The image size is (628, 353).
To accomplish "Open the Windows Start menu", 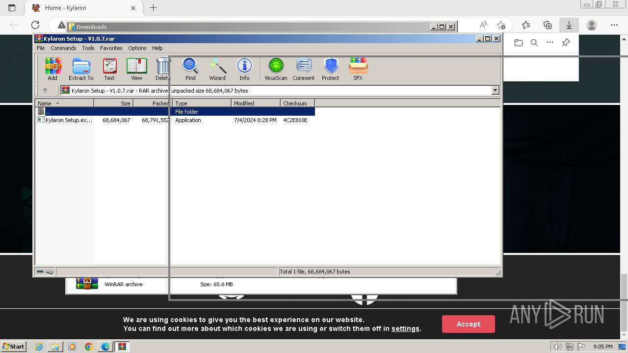I will [13, 347].
